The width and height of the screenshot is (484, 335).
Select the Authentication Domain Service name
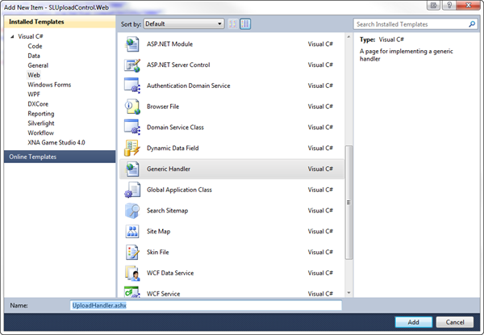coord(188,86)
